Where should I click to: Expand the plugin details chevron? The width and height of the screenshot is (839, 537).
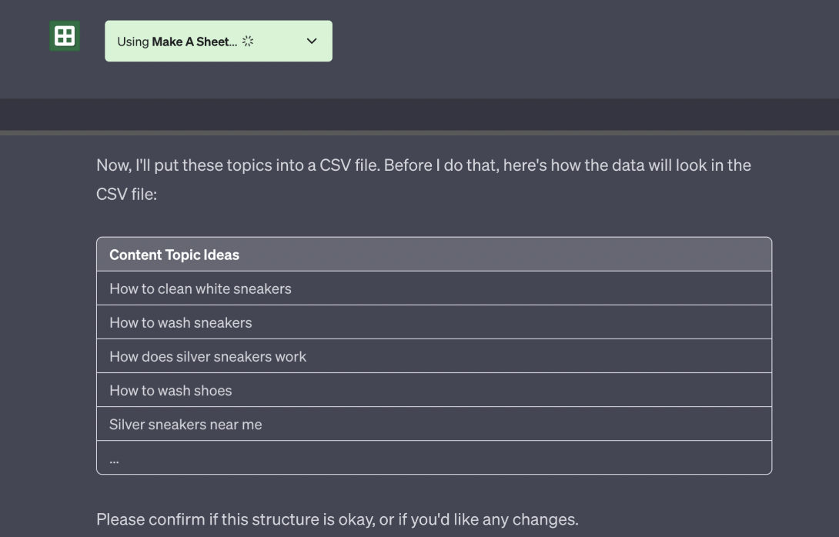tap(312, 42)
